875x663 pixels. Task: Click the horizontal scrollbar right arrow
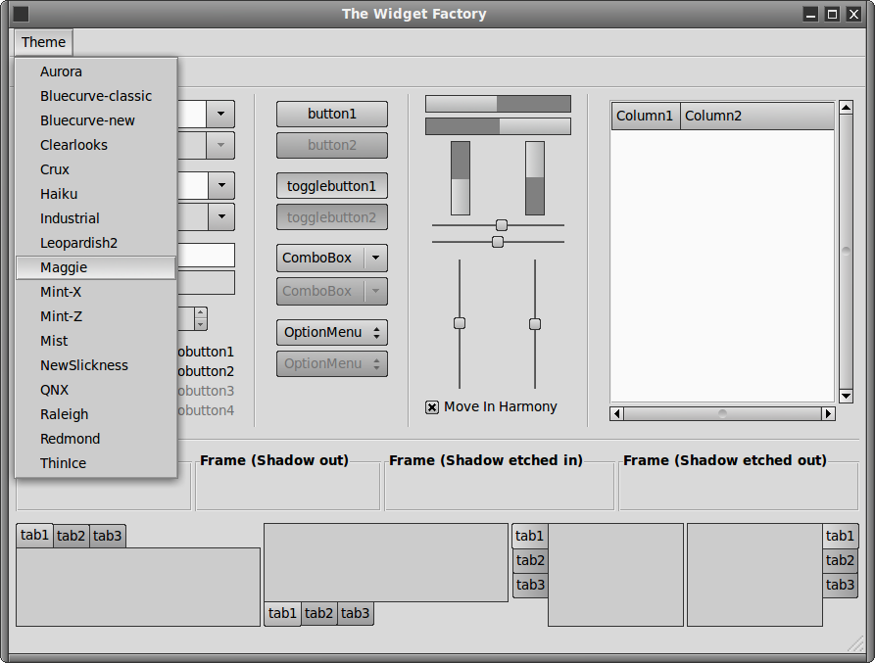[828, 413]
